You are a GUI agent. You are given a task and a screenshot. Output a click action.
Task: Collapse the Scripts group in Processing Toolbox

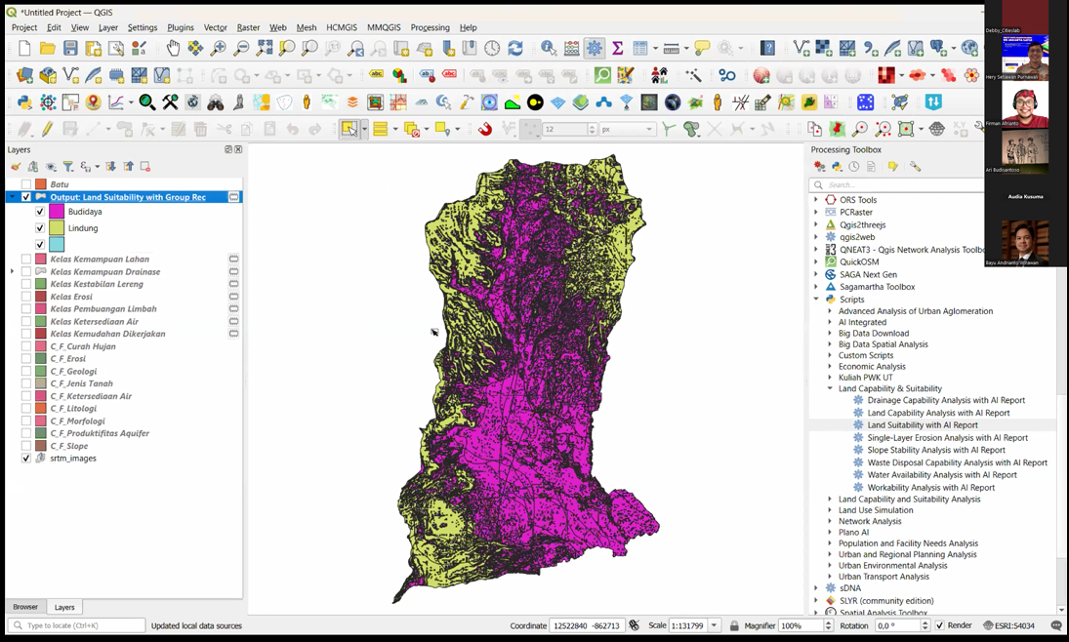816,300
